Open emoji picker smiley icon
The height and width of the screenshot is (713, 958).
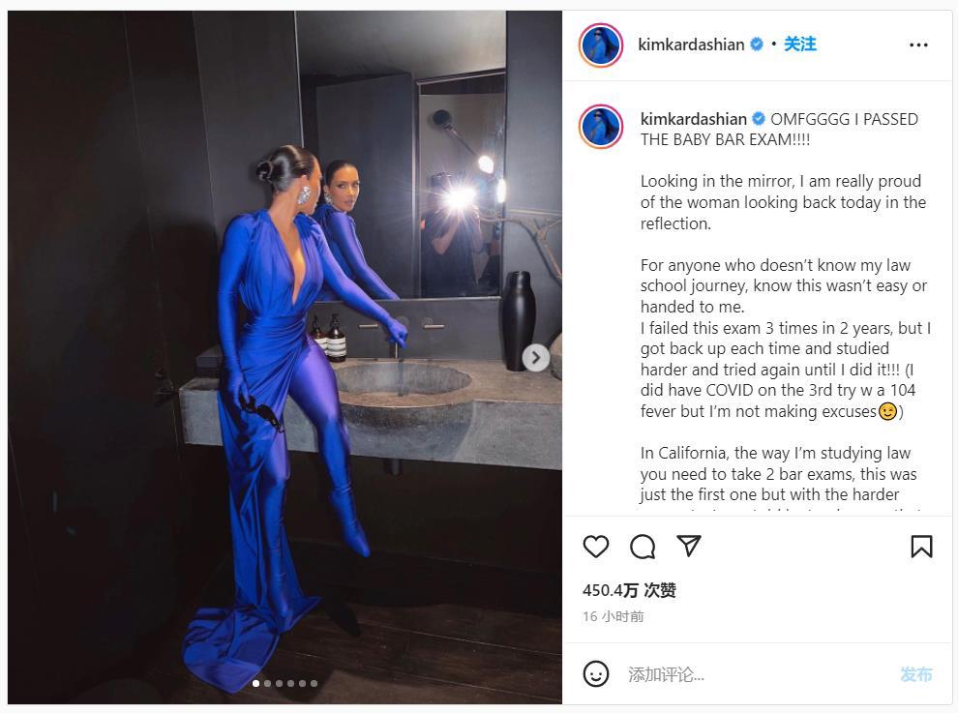[x=596, y=674]
